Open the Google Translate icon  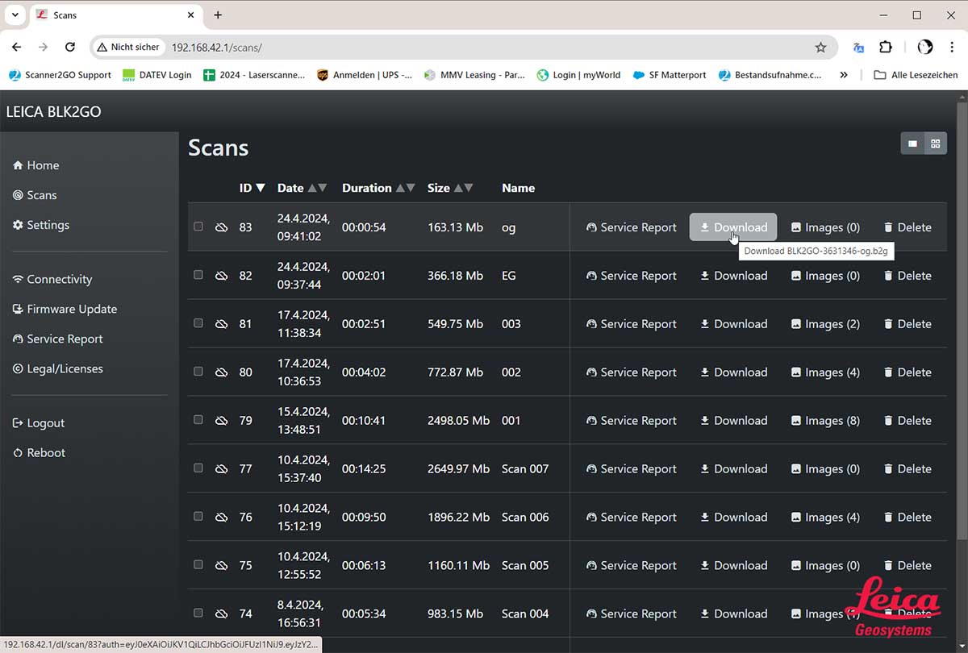coord(858,48)
